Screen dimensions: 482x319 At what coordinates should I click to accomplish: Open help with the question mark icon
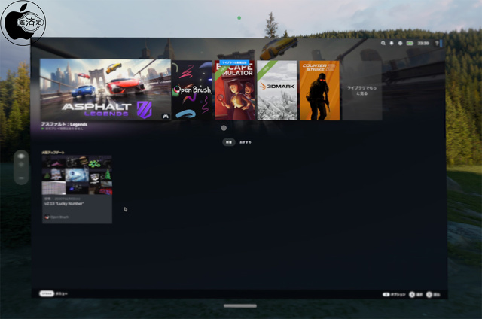pyautogui.click(x=437, y=44)
